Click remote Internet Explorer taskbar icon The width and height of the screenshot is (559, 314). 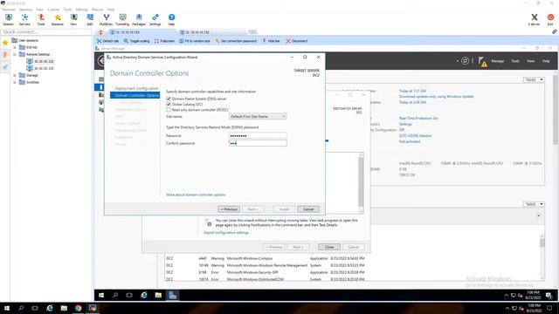click(143, 295)
